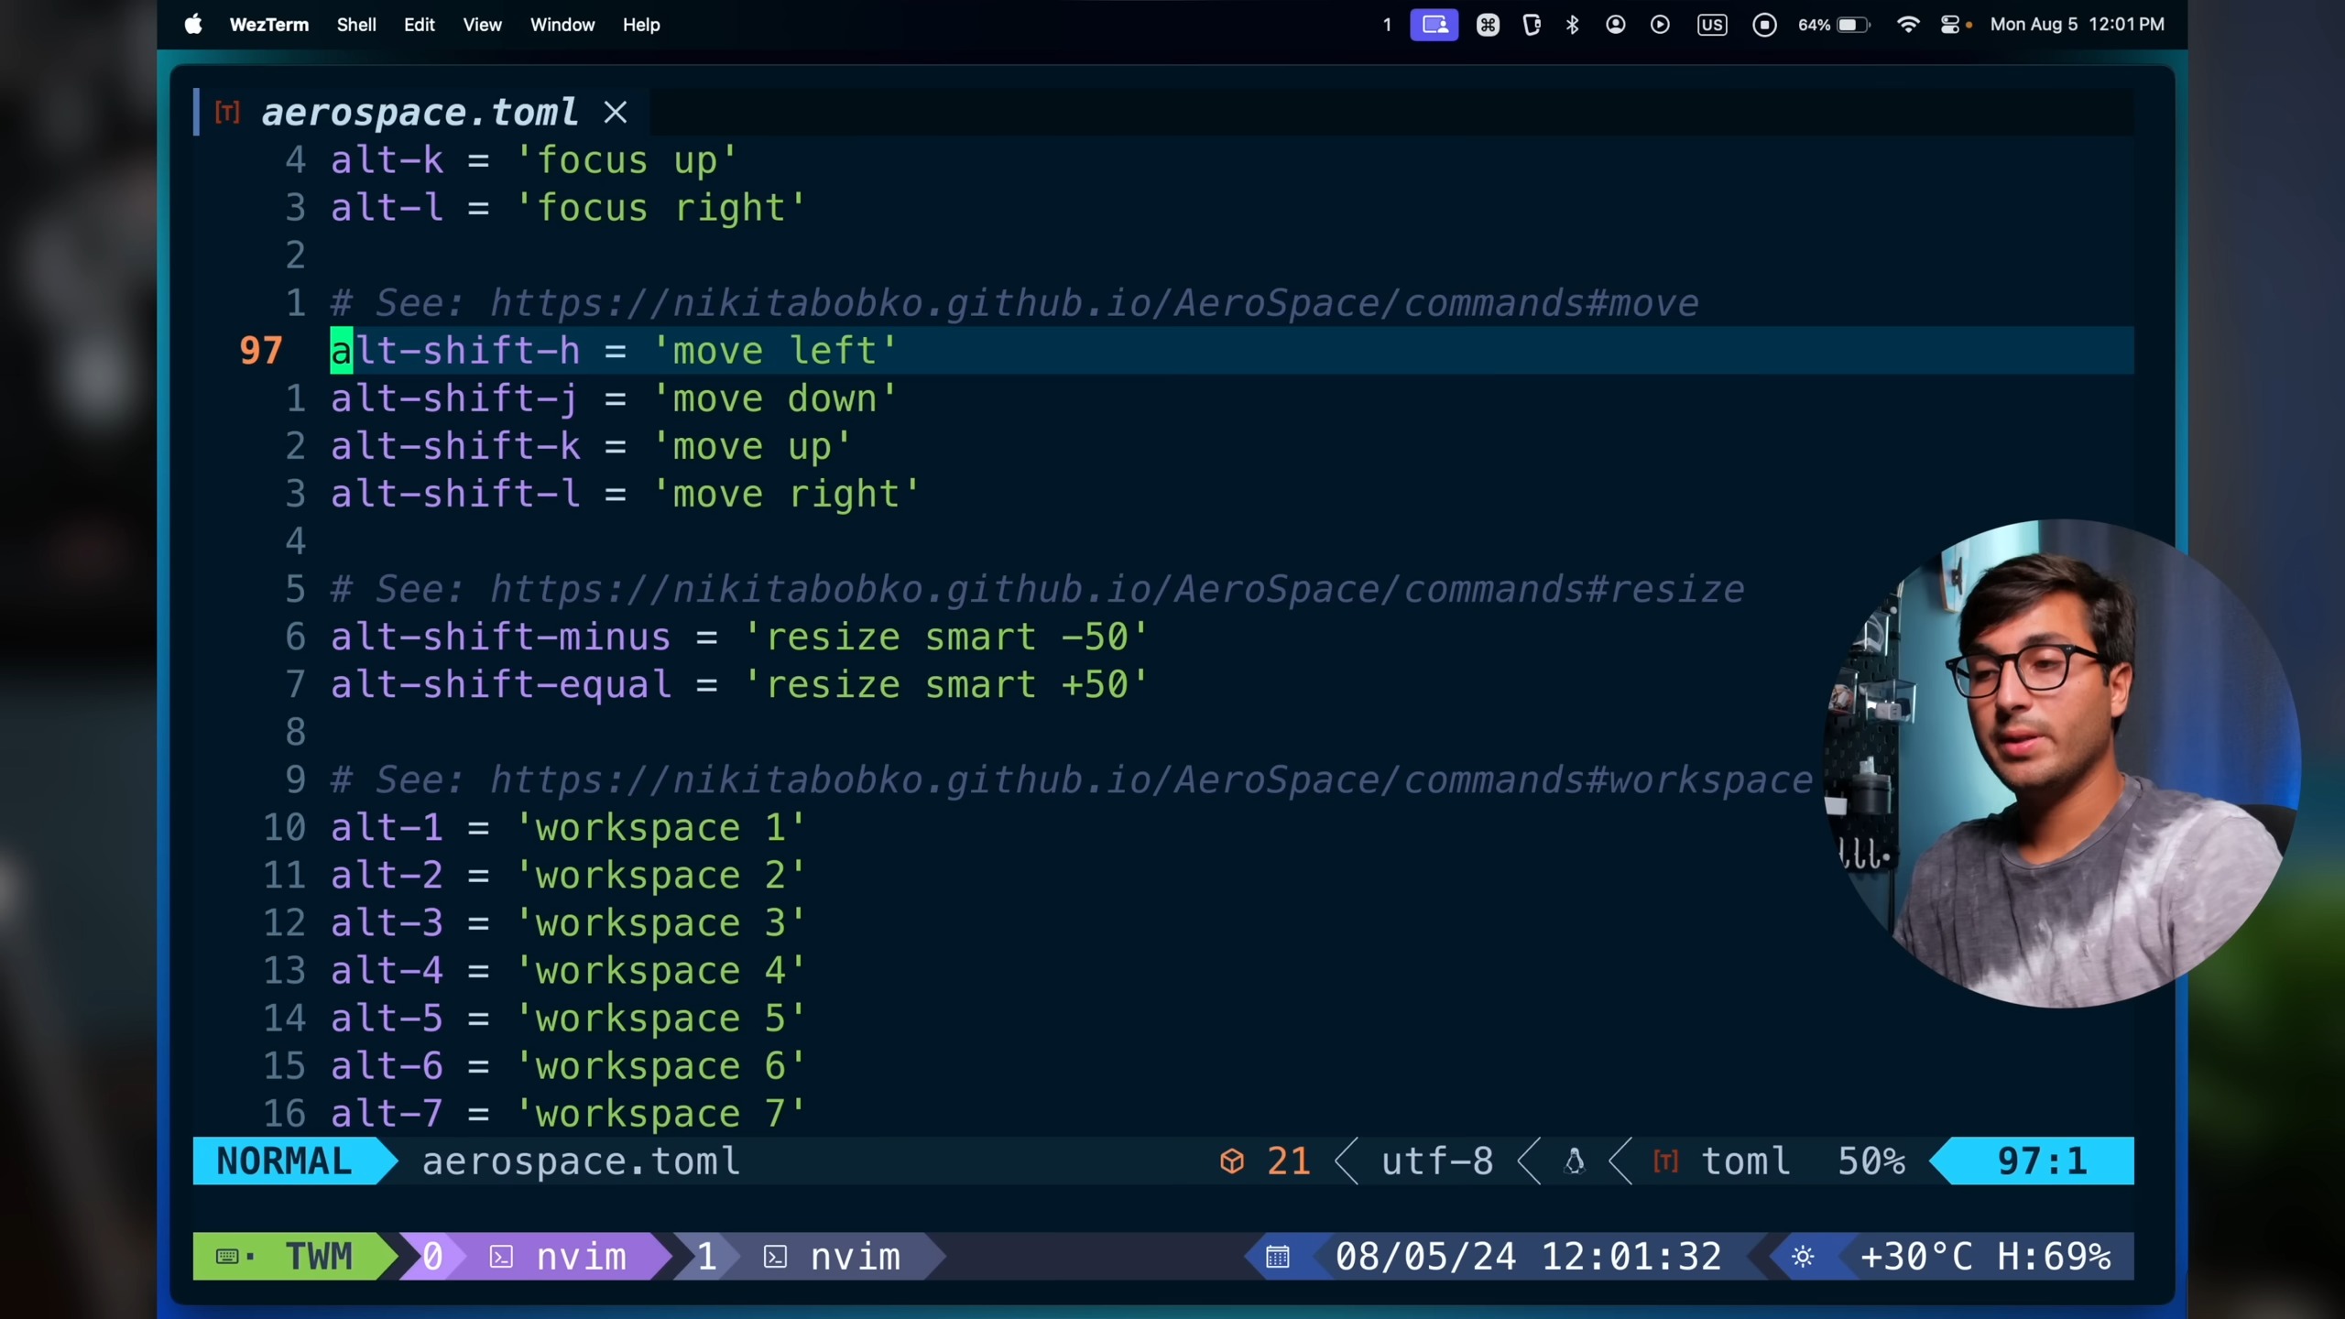Click the diagnostics cube icon in statusline
Image resolution: width=2345 pixels, height=1319 pixels.
coord(1232,1161)
